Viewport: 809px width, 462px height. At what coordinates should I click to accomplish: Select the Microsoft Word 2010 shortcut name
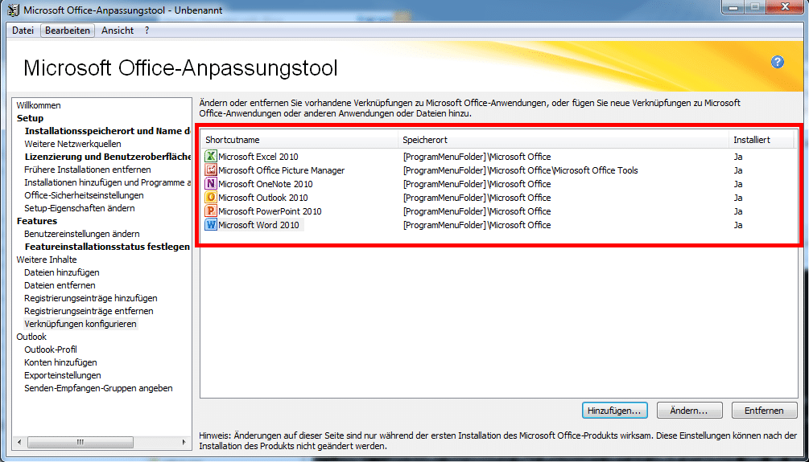pyautogui.click(x=258, y=225)
